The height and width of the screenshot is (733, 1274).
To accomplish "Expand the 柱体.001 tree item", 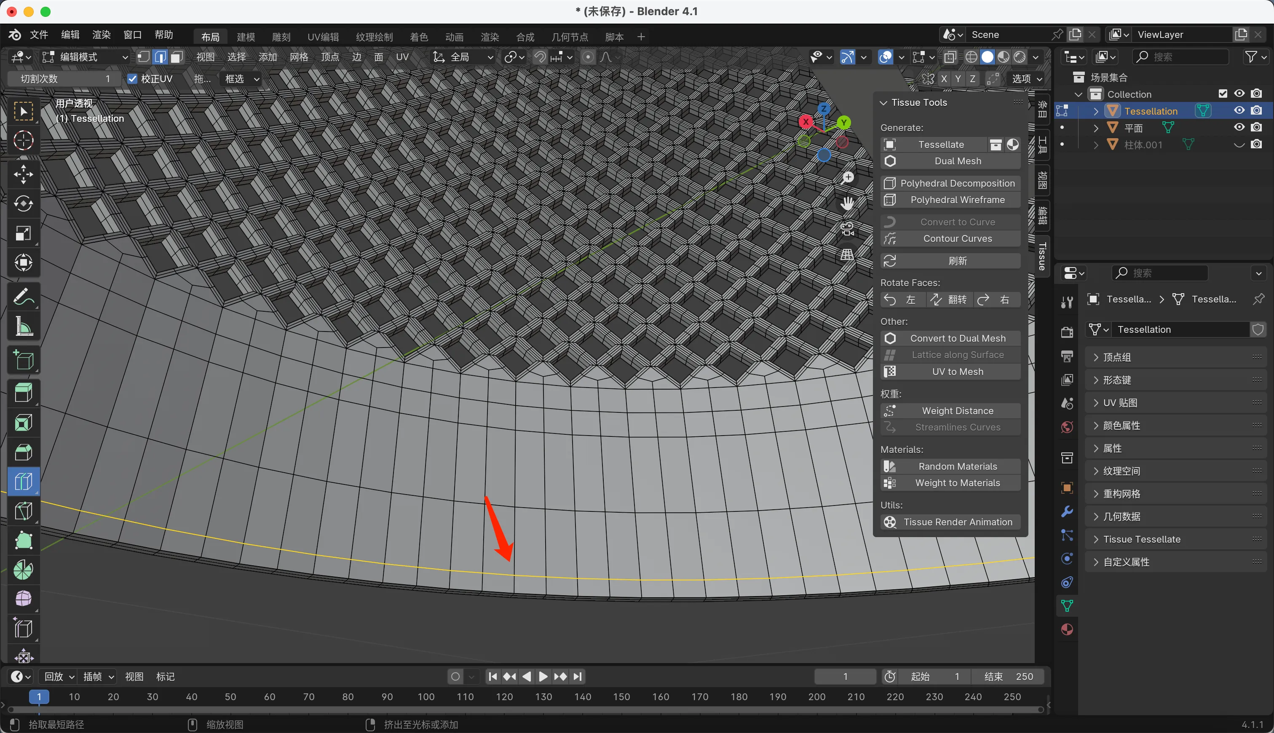I will coord(1096,145).
